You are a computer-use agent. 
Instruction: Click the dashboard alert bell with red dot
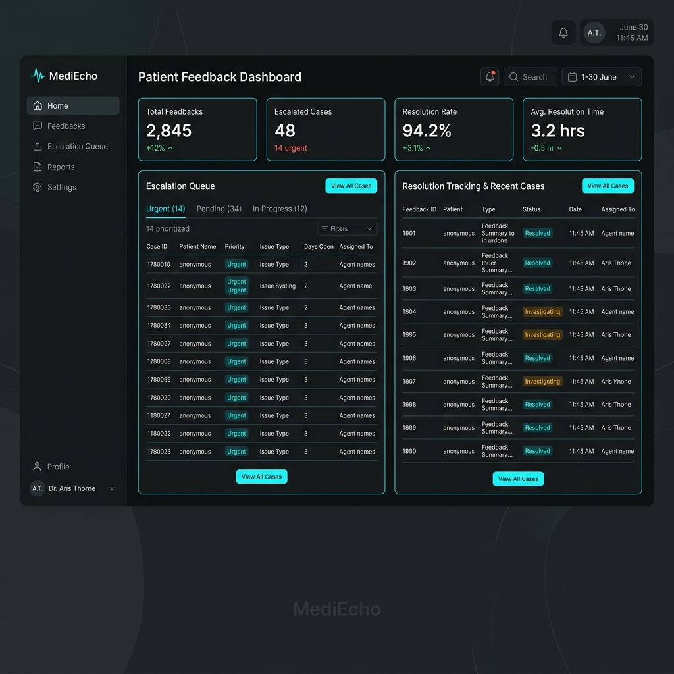[x=490, y=76]
